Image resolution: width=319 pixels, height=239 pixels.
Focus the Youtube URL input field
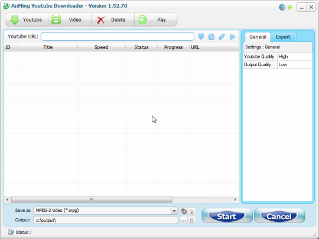[118, 37]
